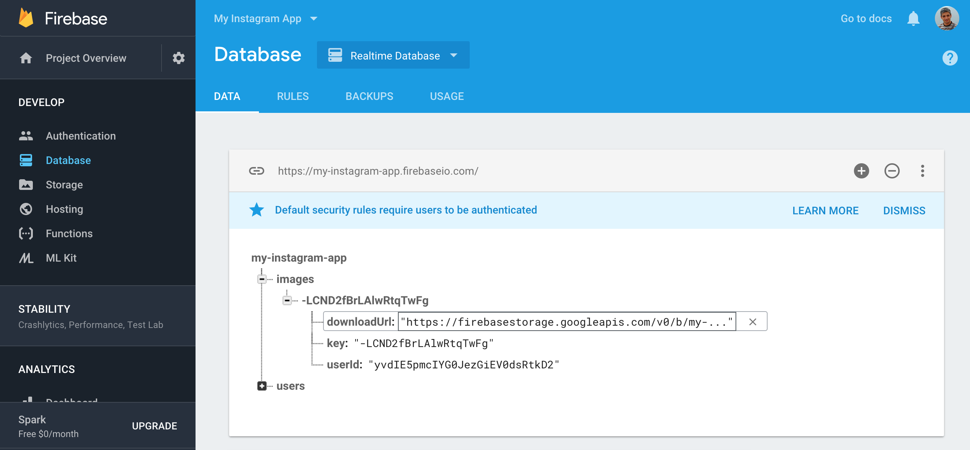This screenshot has height=450, width=970.
Task: Switch to the Backups tab
Action: (369, 96)
